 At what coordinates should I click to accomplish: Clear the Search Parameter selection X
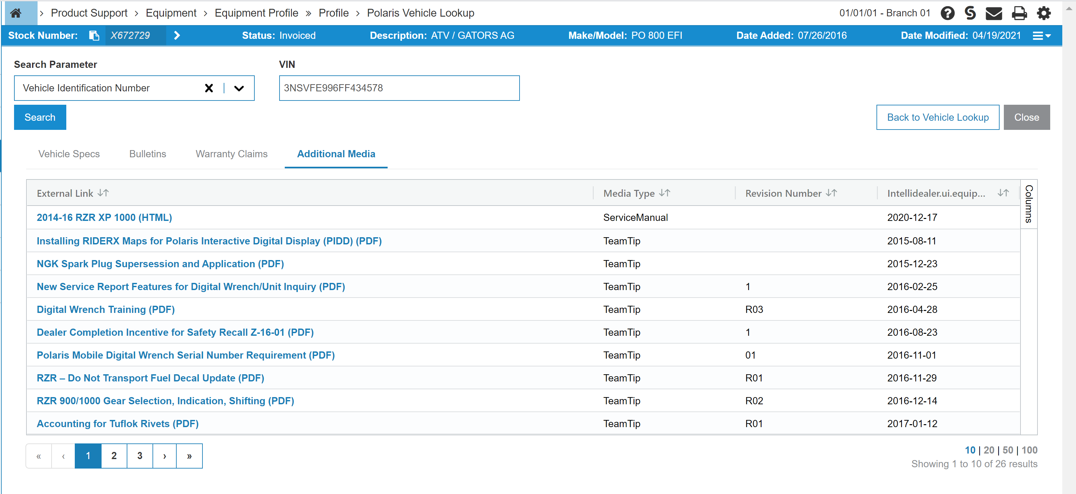[209, 88]
